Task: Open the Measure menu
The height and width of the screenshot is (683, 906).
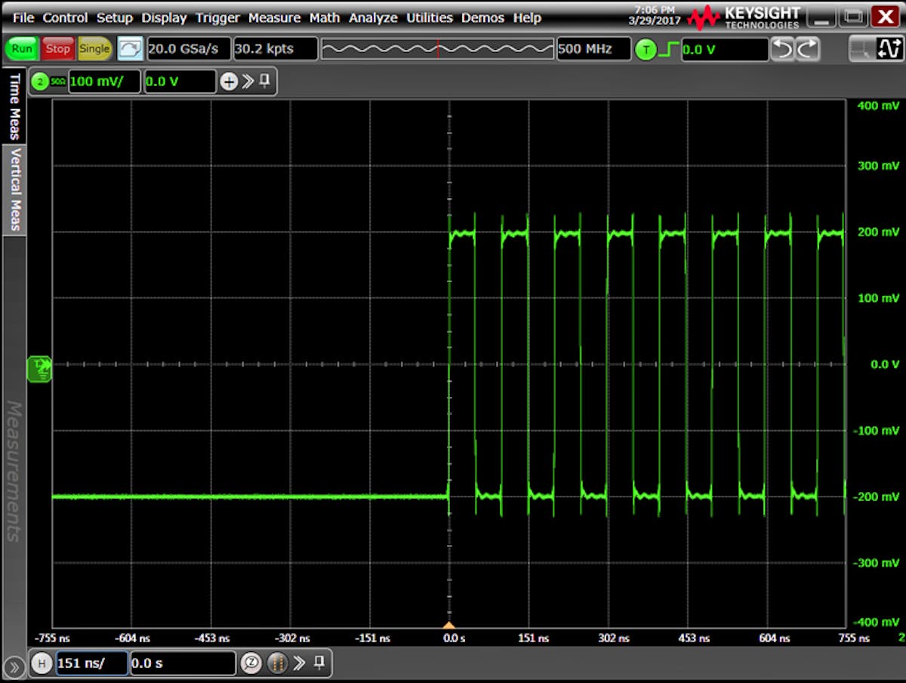Action: coord(274,17)
